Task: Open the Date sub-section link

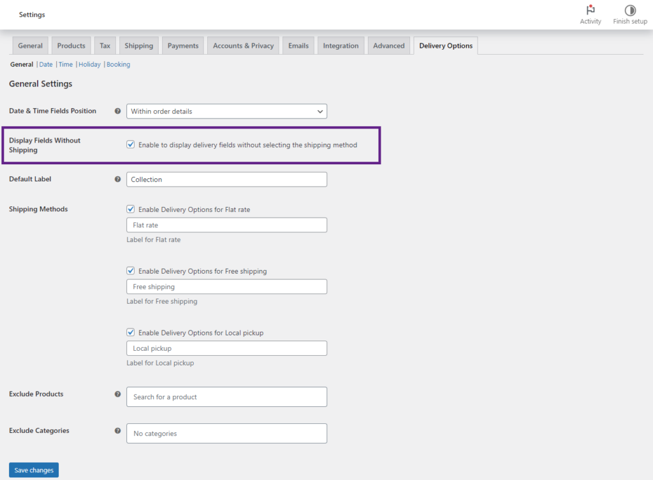Action: point(46,64)
